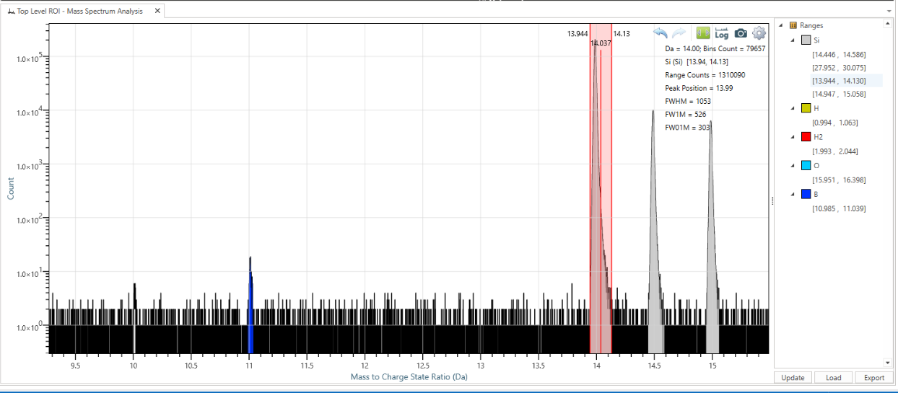Click the 'FW01M = 303' readout

point(688,128)
